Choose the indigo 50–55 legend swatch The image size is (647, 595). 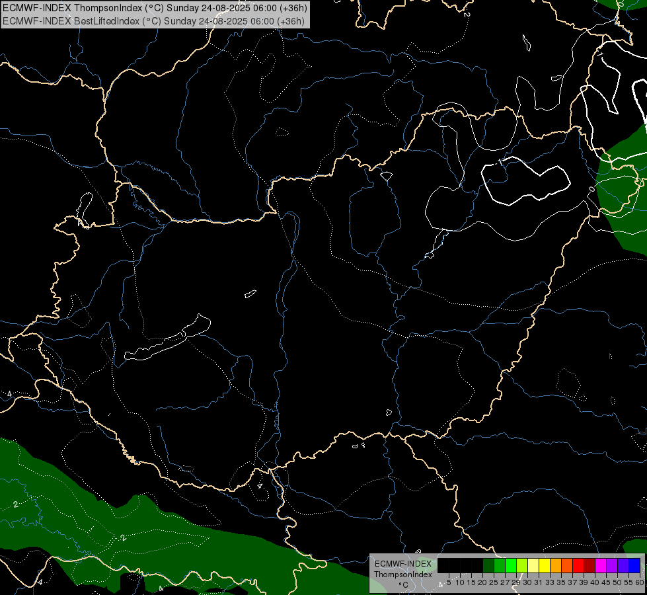[x=623, y=565]
